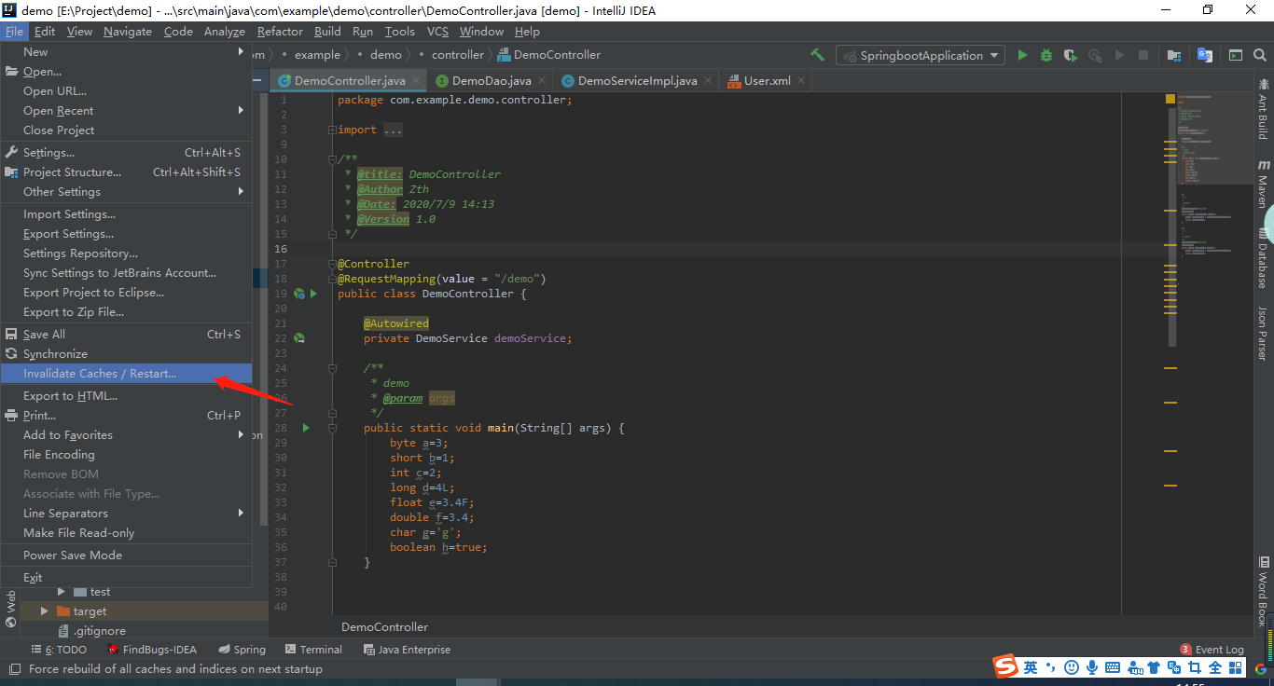This screenshot has width=1274, height=686.
Task: Choose Settings... from the File menu
Action: coord(126,152)
